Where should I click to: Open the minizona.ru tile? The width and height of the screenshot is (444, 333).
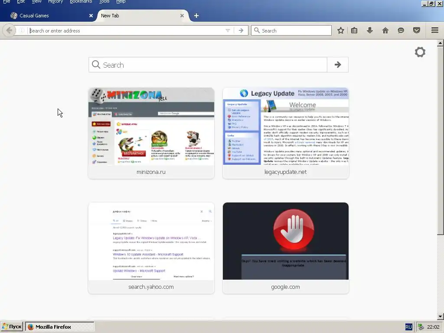(151, 133)
